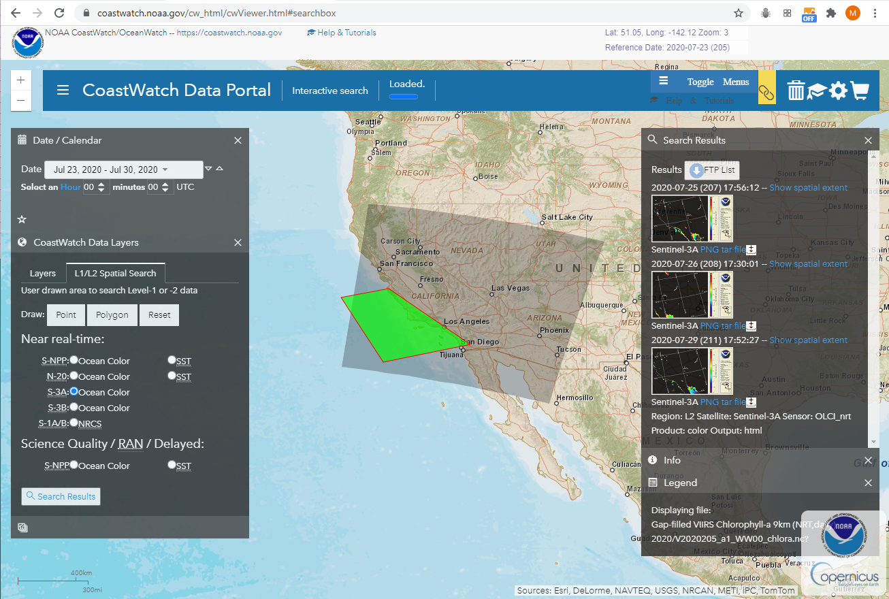
Task: Select N-20 Ocean Color radio
Action: [74, 376]
